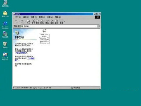This screenshot has width=141, height=106.
Task: Select Recycle Bin (回收站) desktop icon
Action: tap(5, 45)
